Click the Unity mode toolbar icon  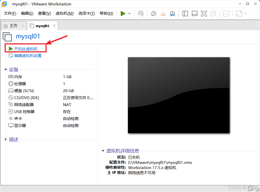[x=213, y=14]
